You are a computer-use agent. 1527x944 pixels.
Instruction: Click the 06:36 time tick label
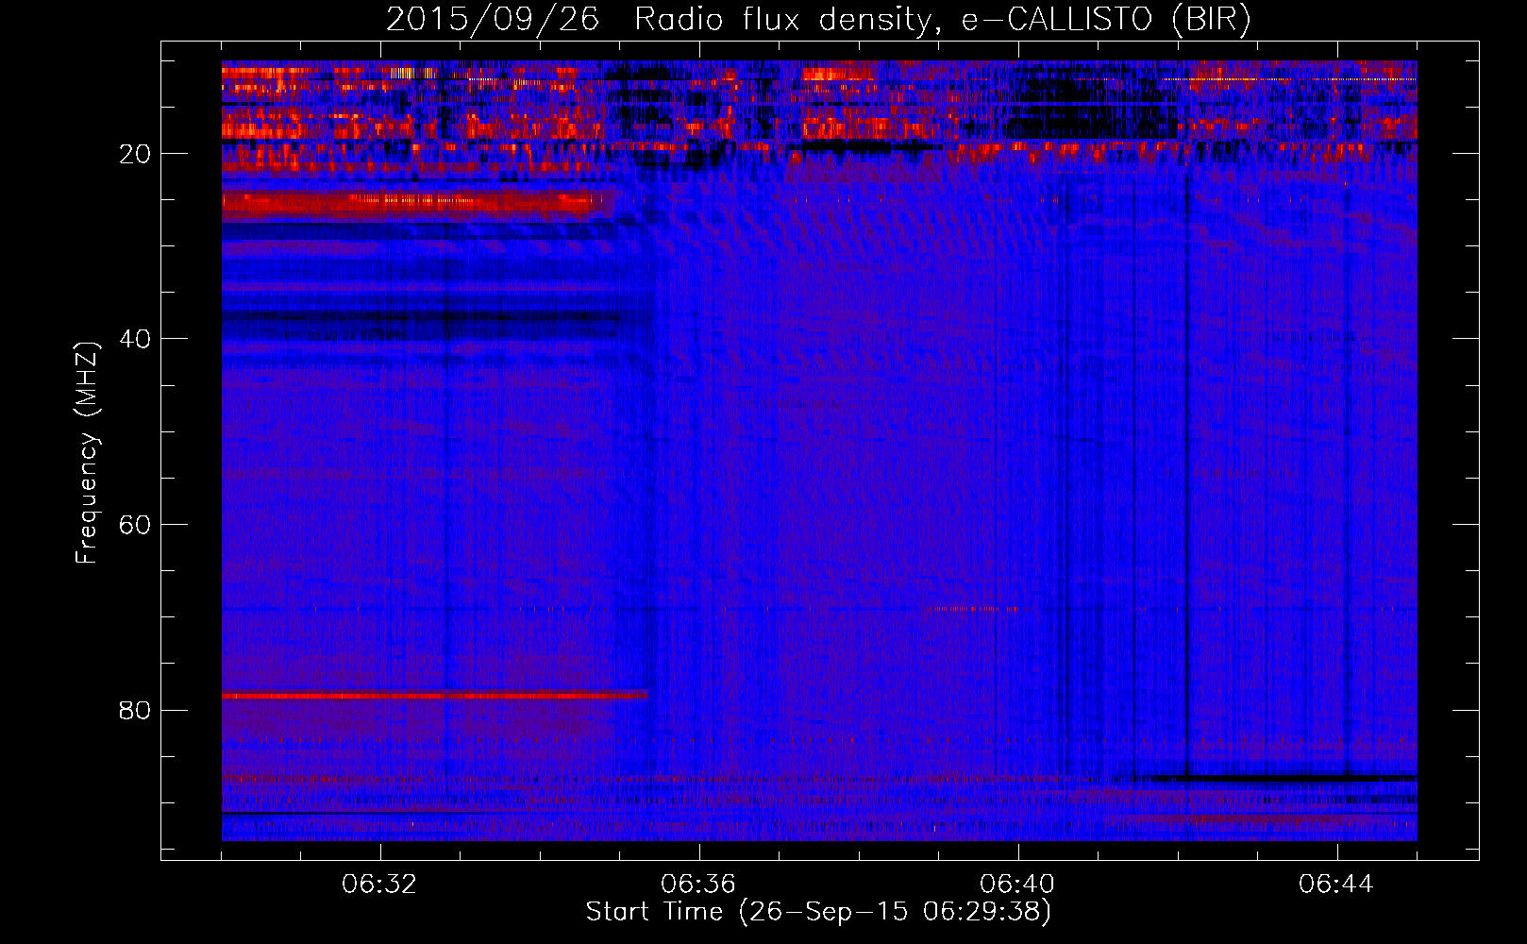click(x=698, y=885)
